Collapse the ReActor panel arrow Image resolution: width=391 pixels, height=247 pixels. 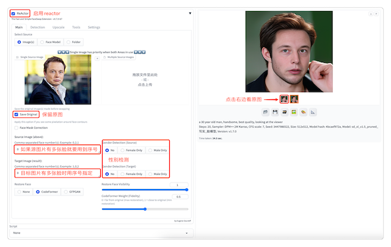pos(190,13)
